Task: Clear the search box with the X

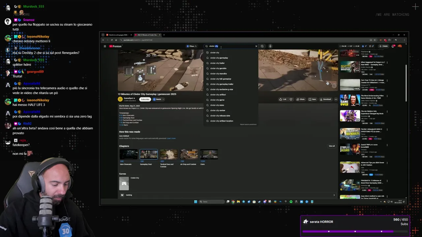Action: coord(256,46)
